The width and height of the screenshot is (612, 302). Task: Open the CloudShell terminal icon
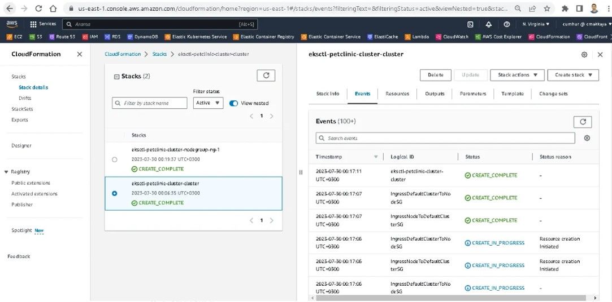coord(470,24)
